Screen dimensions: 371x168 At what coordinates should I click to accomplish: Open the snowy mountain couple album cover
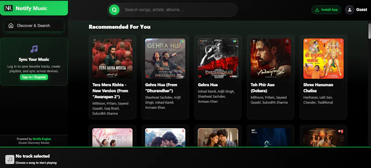165,137
